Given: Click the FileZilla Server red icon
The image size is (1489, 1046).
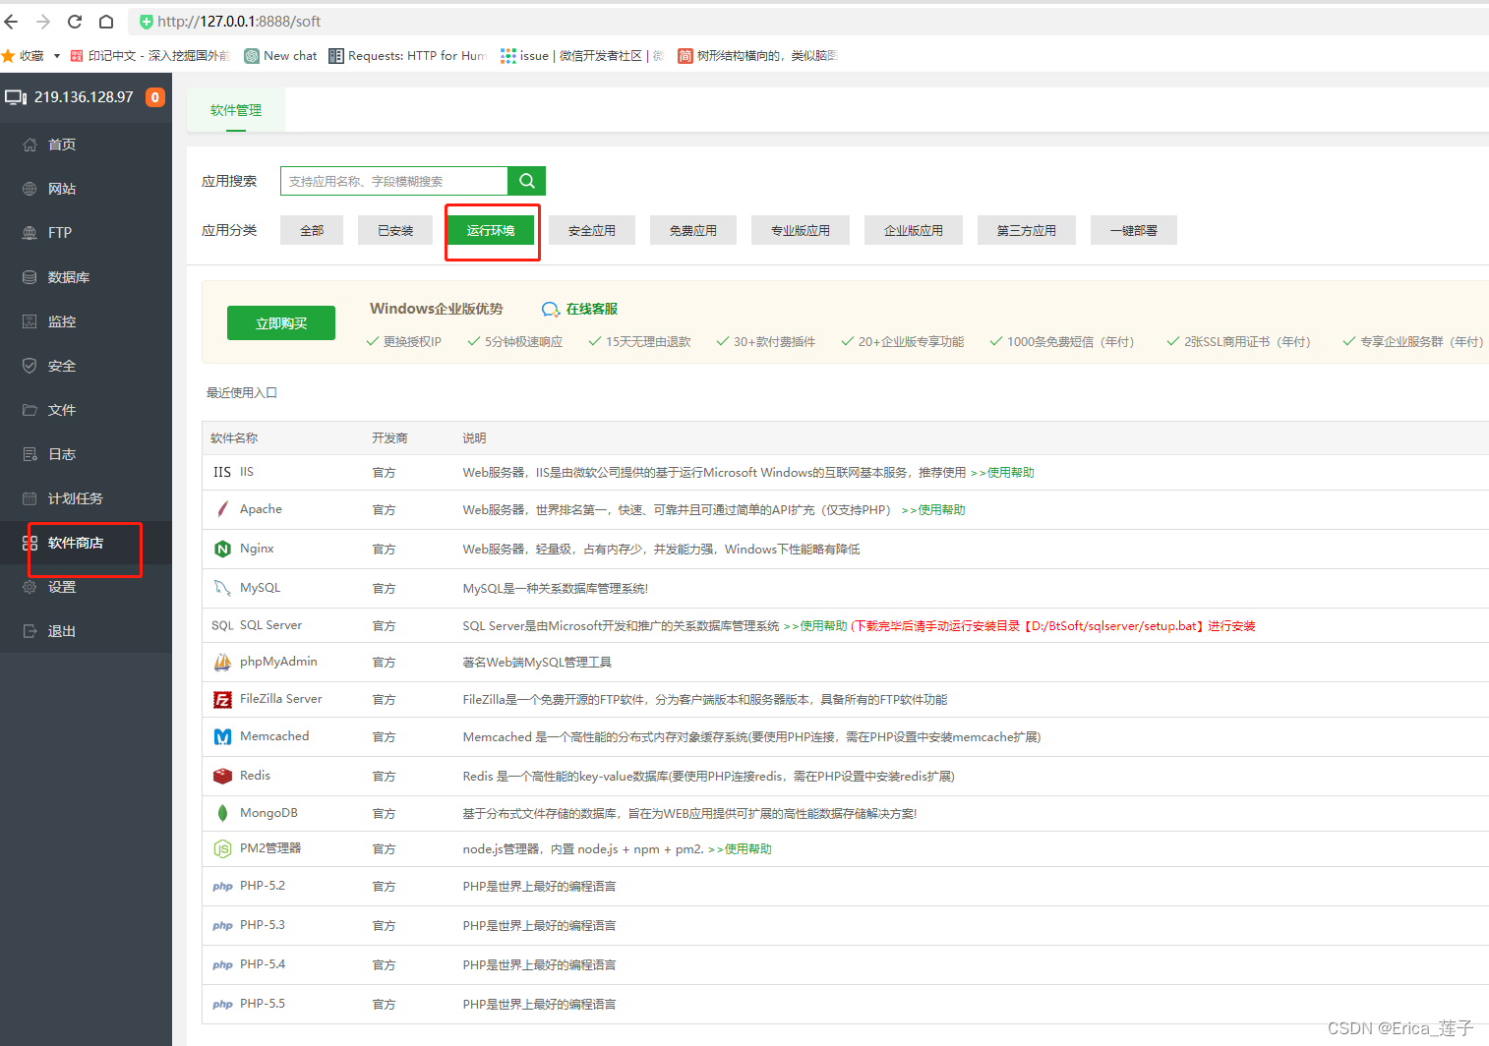Looking at the screenshot, I should 222,700.
